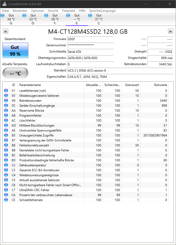Select the C: drive status orb
Screen dimensions: 176x245
[x=90, y=15]
